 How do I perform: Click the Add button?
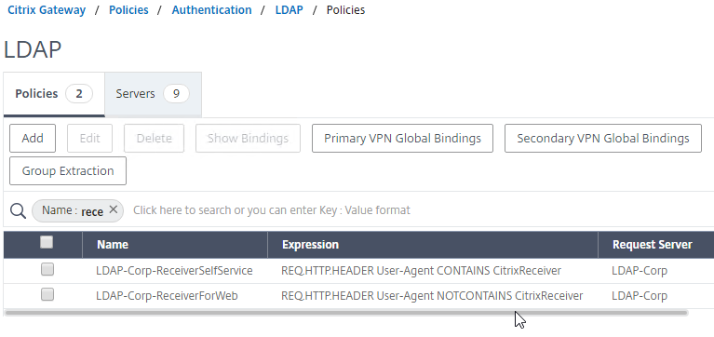tap(33, 138)
